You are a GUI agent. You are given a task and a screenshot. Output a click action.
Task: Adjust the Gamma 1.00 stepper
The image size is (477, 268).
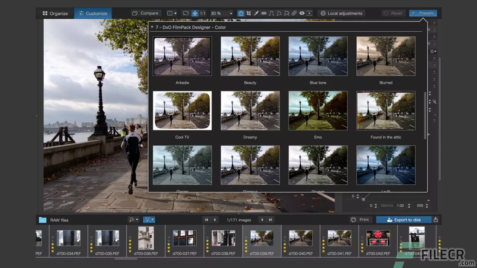pos(409,205)
